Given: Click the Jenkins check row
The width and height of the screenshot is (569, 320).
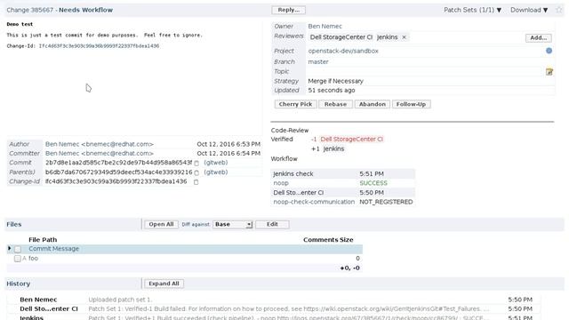Looking at the screenshot, I should tap(343, 174).
